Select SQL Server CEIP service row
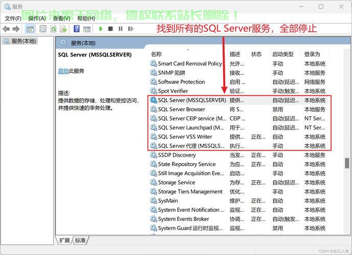 pyautogui.click(x=238, y=118)
